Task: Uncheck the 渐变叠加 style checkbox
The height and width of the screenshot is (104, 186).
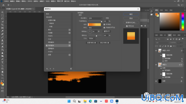Action: 47,45
